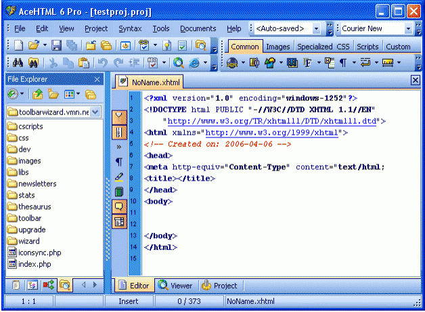Click the green dictionary book icon in editor gutter

coord(119,192)
